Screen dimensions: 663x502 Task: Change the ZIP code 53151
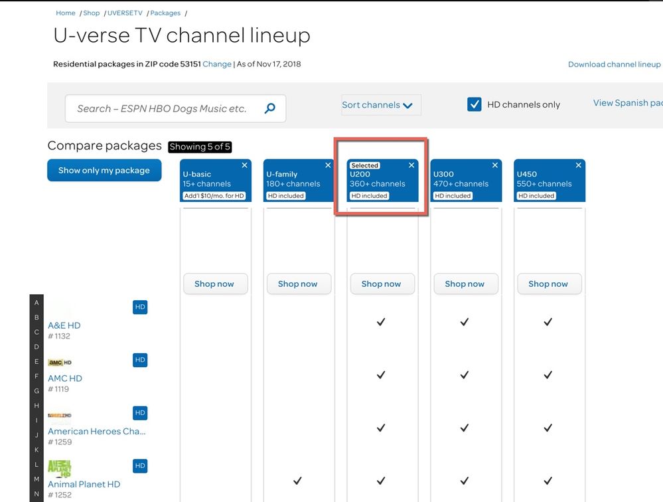pyautogui.click(x=217, y=64)
